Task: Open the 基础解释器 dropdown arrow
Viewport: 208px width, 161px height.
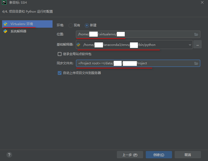Action: (x=190, y=45)
